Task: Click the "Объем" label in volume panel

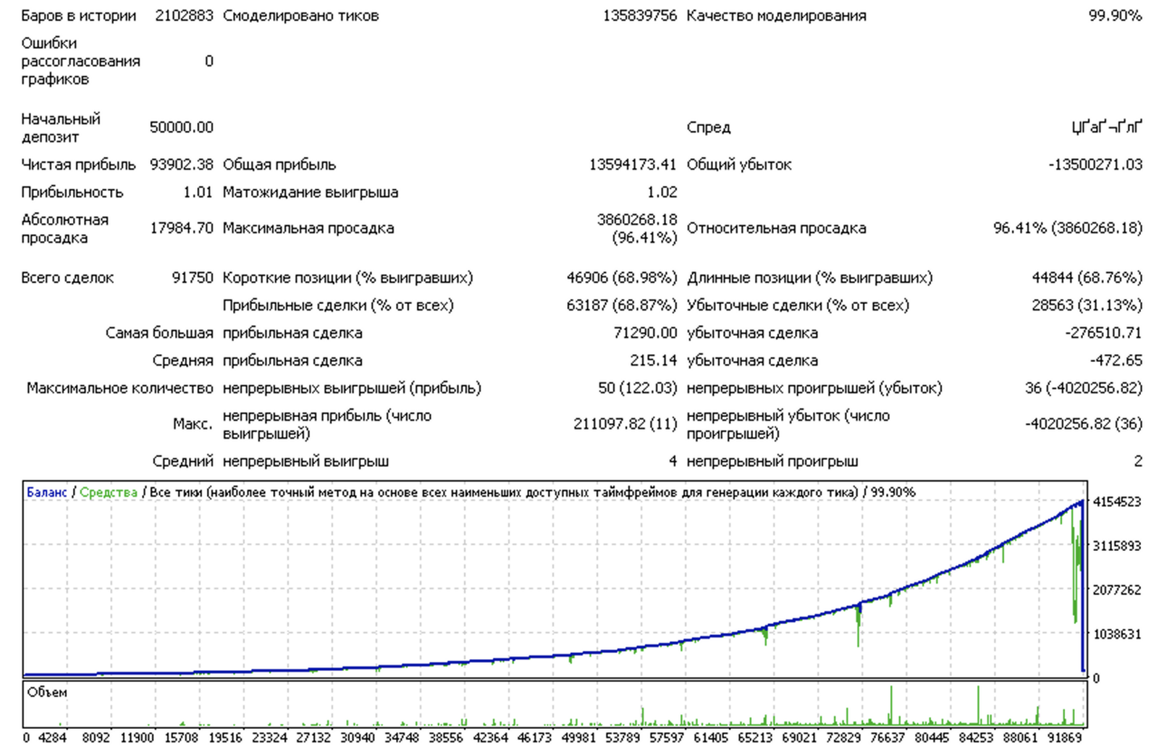Action: tap(47, 694)
